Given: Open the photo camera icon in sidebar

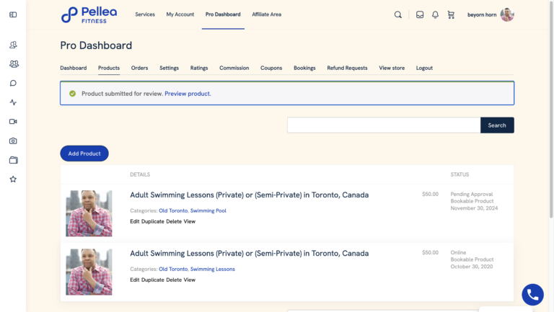Looking at the screenshot, I should point(13,141).
